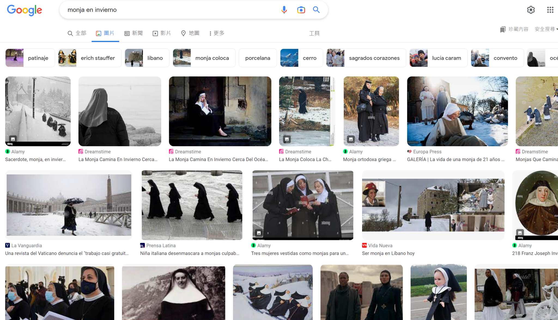Switch to the 地圖 (Maps) tab
558x320 pixels.
coord(190,33)
